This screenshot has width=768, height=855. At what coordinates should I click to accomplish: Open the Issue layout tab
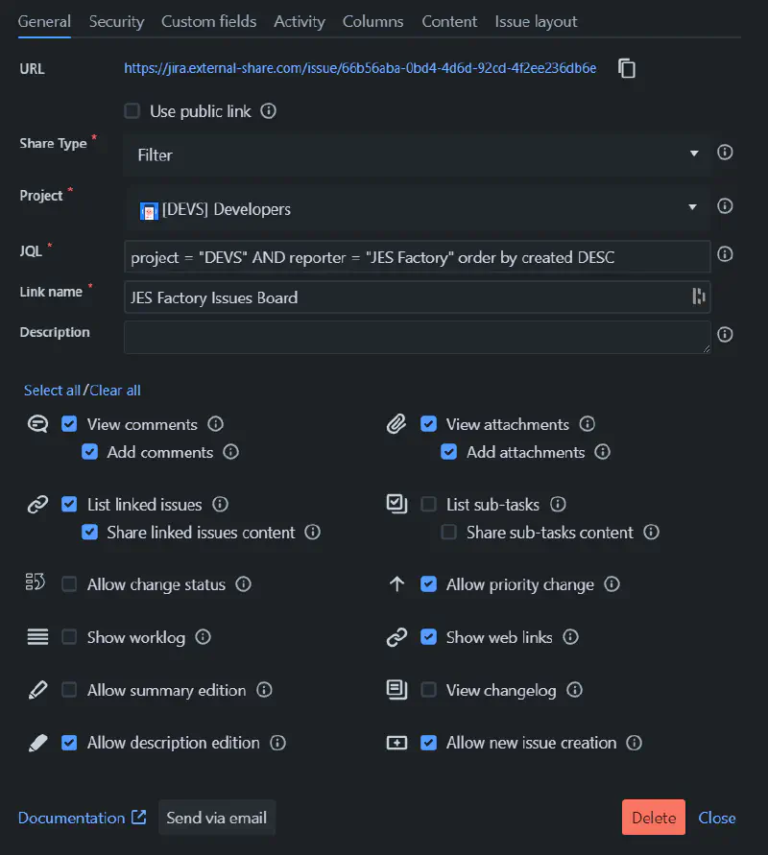coord(536,22)
